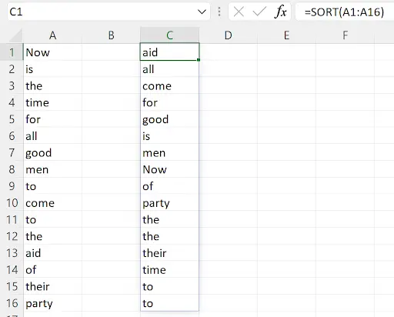Click cell A13 containing aid
This screenshot has width=394, height=317.
click(52, 253)
